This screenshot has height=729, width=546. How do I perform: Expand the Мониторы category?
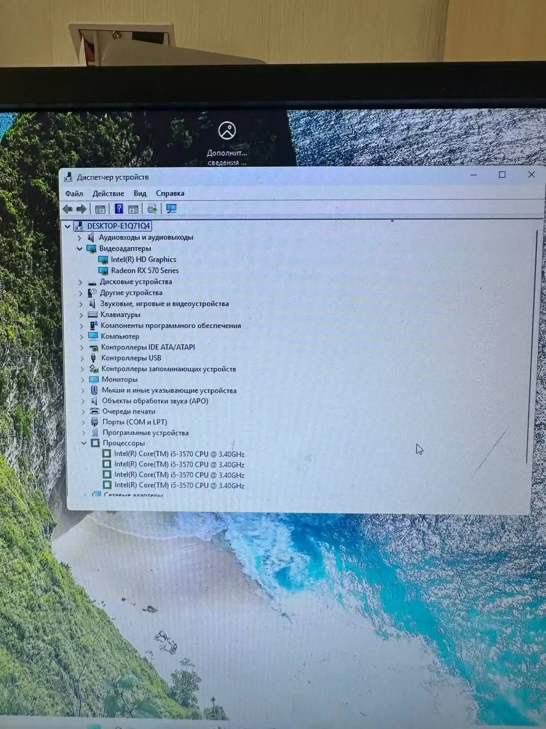point(82,380)
